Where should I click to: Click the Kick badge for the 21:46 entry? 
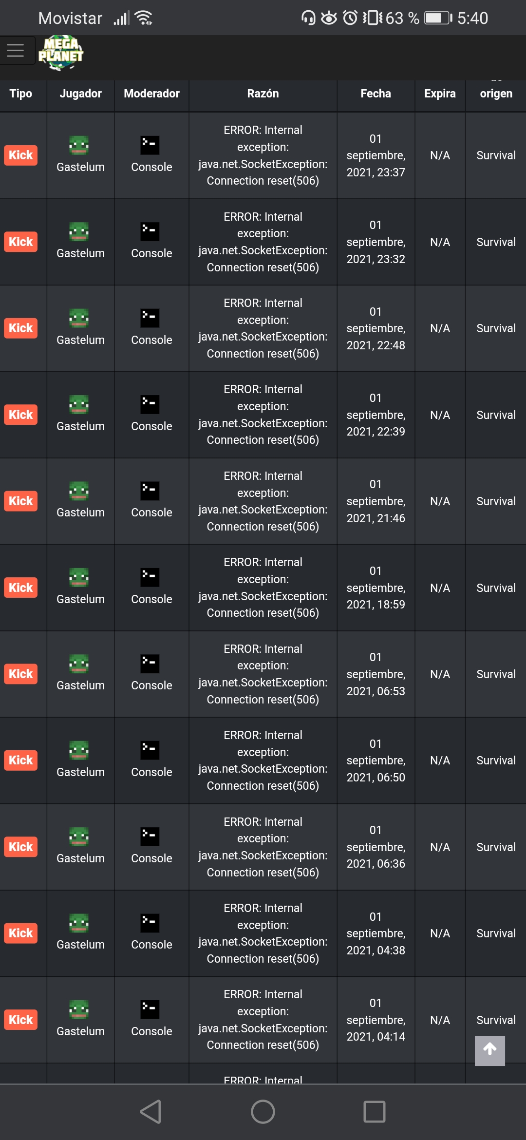pos(20,501)
